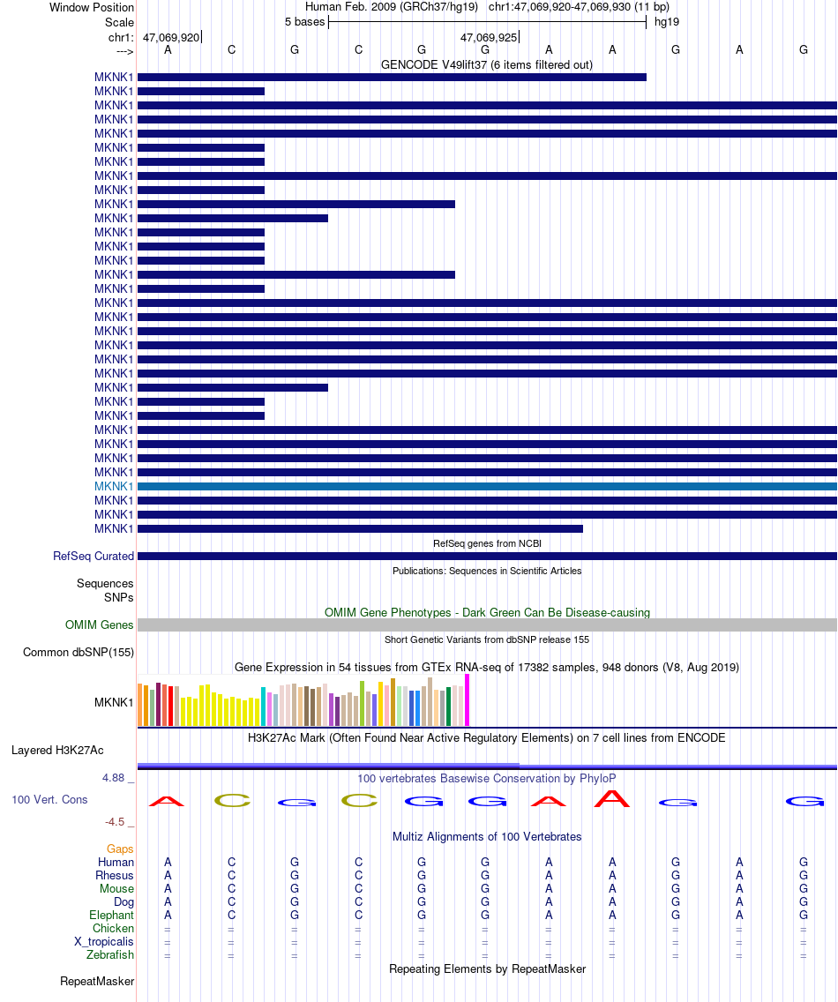Click the -4.5 lower PhyloP scale value

tap(115, 822)
